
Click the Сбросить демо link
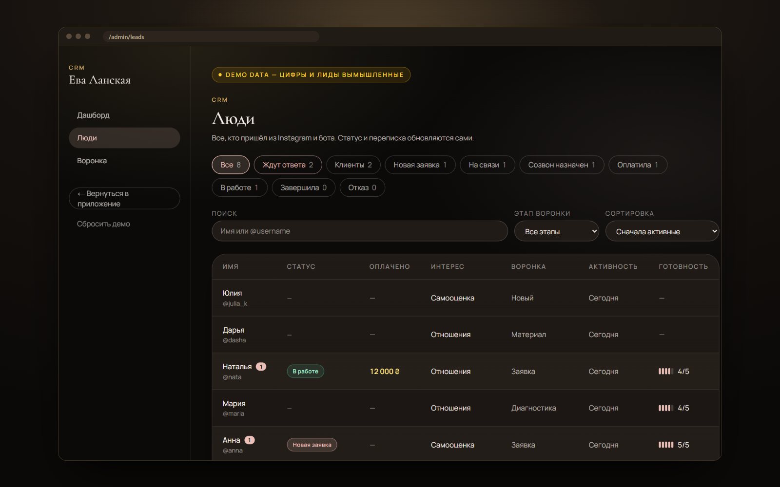103,224
